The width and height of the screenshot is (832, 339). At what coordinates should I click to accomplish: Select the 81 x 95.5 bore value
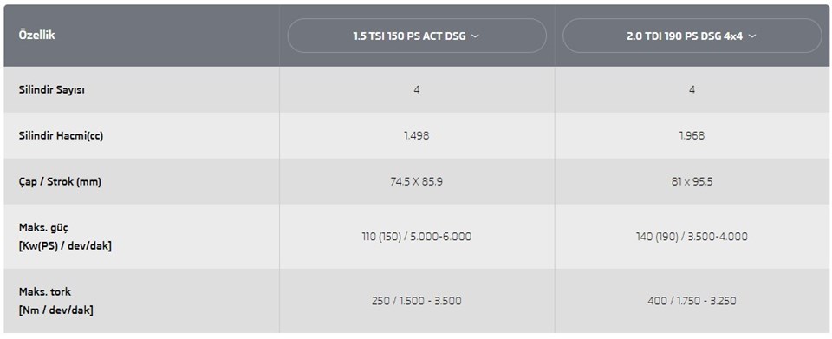(x=692, y=181)
